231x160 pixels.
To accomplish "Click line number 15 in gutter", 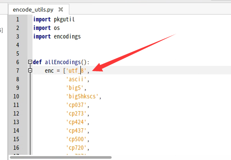I will (16, 139).
